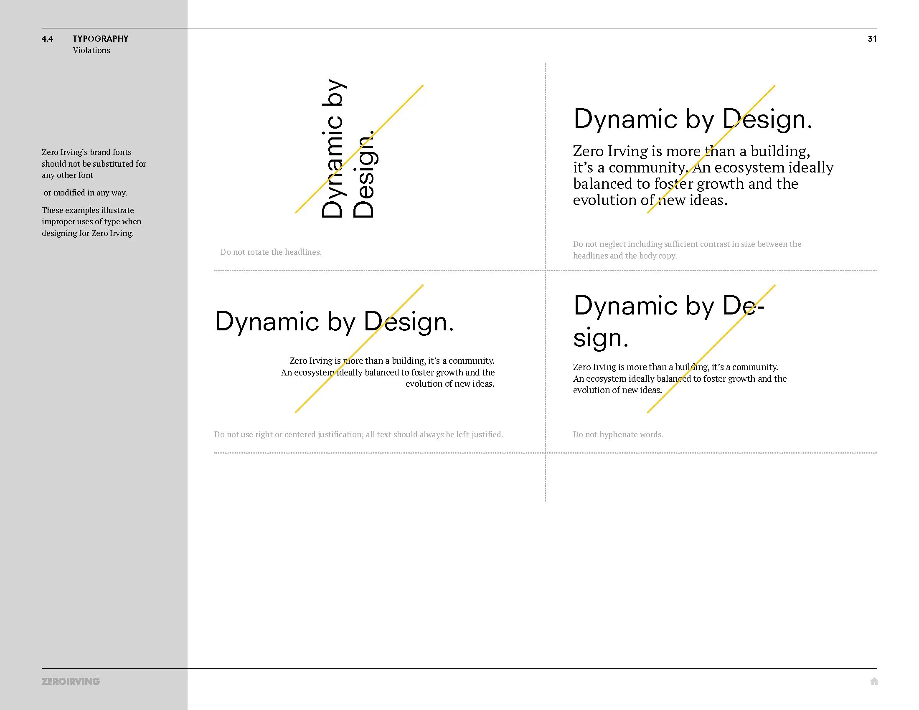Click the 'Zero Irving's brand fonts' sidebar note
This screenshot has height=710, width=919.
[x=86, y=152]
